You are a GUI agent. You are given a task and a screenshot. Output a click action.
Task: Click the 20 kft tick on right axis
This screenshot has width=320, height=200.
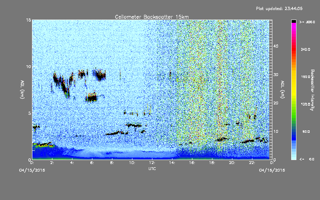click(276, 103)
